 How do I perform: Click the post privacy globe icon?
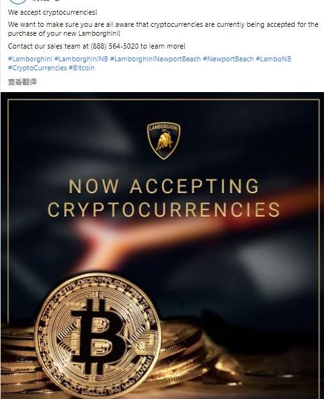58,1
